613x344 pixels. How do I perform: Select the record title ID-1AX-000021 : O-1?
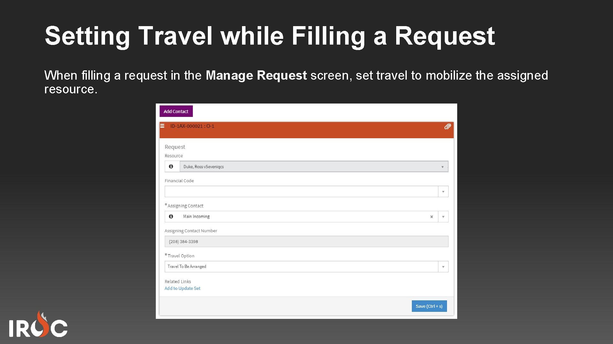pos(192,126)
